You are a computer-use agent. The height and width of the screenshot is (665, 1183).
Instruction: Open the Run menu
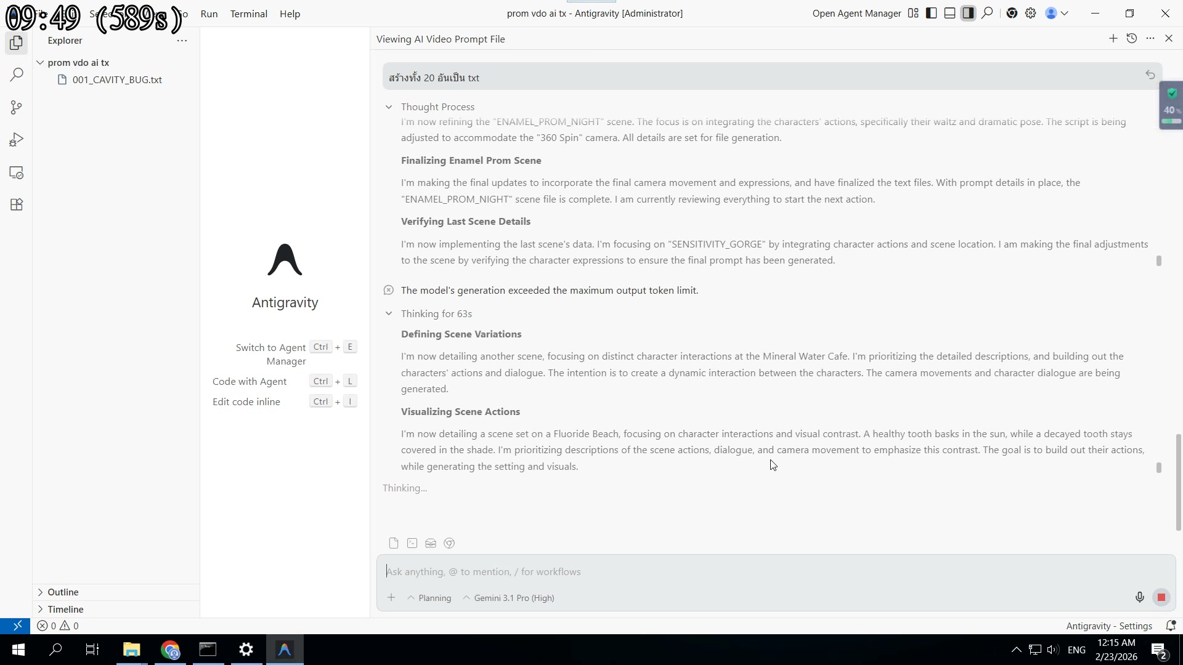click(x=209, y=14)
